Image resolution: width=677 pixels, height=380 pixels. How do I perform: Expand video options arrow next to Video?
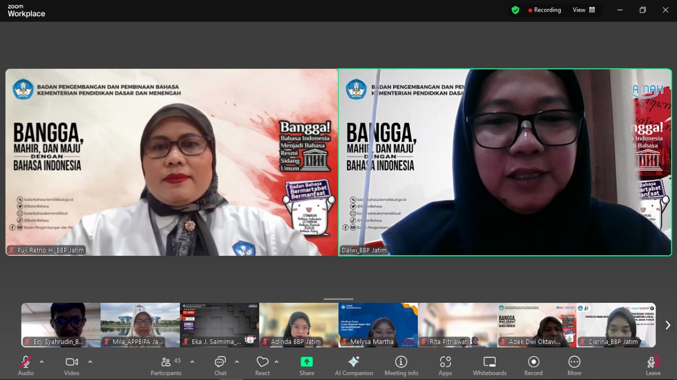pos(90,362)
